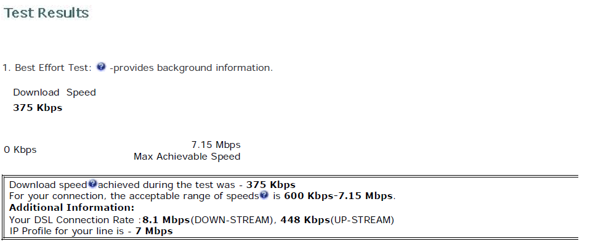Open the help icon after 'range of speeds'
This screenshot has width=590, height=249.
[264, 195]
